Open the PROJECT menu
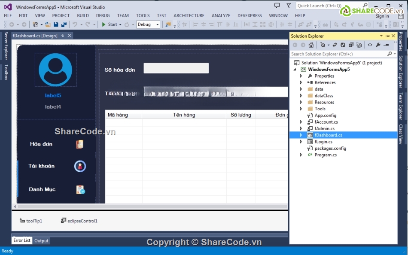Image resolution: width=408 pixels, height=255 pixels. pos(61,15)
